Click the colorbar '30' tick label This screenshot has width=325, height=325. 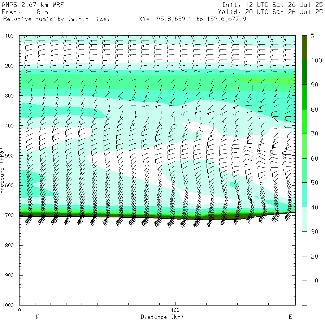(x=315, y=232)
